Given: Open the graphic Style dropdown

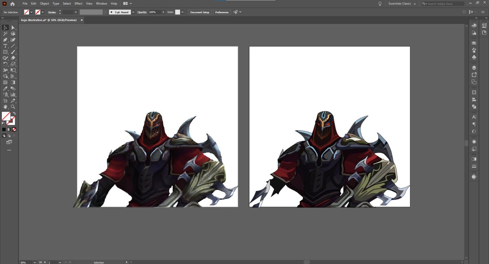Looking at the screenshot, I should [x=183, y=12].
